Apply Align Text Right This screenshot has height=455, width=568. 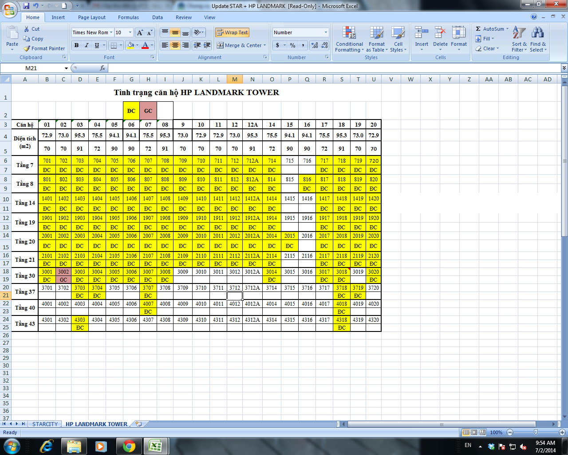(x=185, y=45)
